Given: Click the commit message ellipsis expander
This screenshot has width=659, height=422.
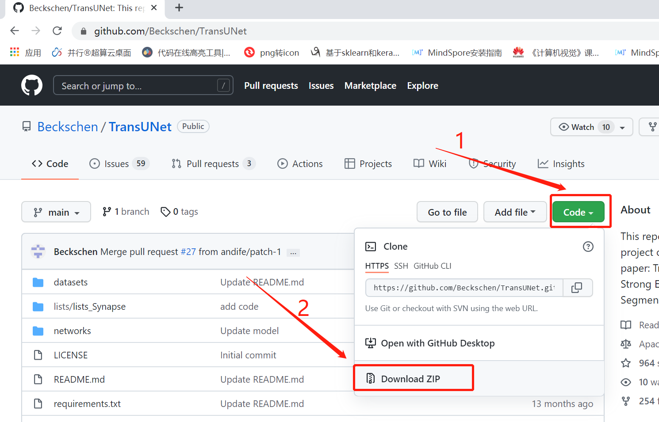Looking at the screenshot, I should [x=293, y=253].
